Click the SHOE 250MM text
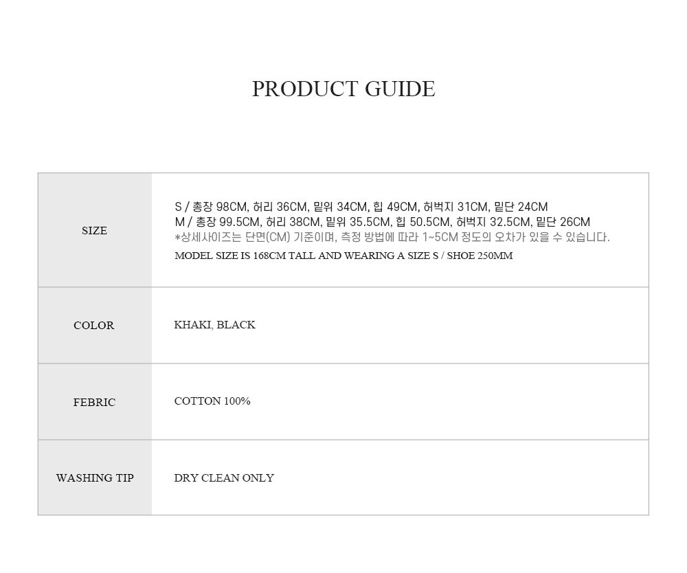The height and width of the screenshot is (573, 687). pyautogui.click(x=480, y=256)
